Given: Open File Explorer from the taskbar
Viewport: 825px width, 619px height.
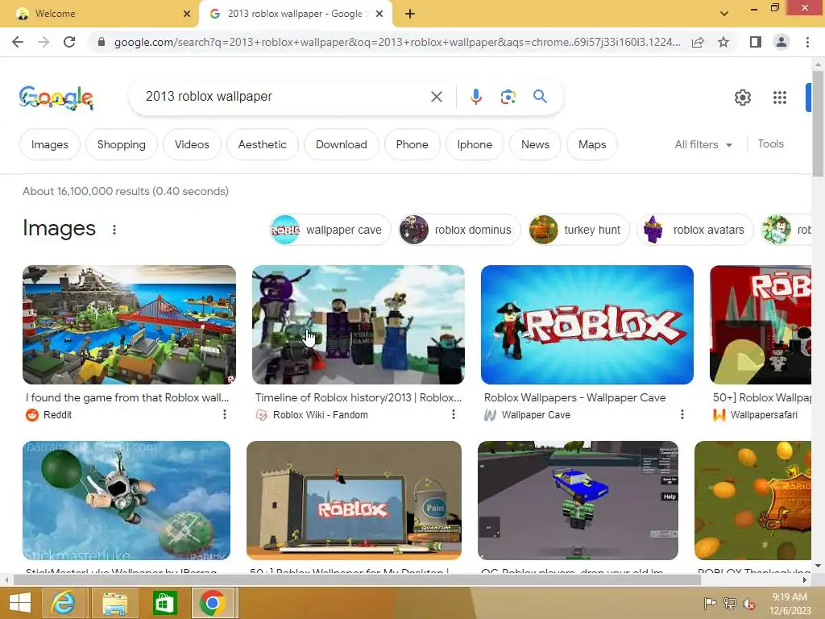Looking at the screenshot, I should [x=114, y=603].
